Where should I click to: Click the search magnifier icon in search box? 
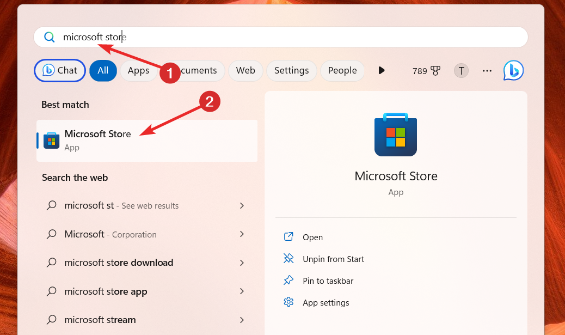(x=50, y=37)
